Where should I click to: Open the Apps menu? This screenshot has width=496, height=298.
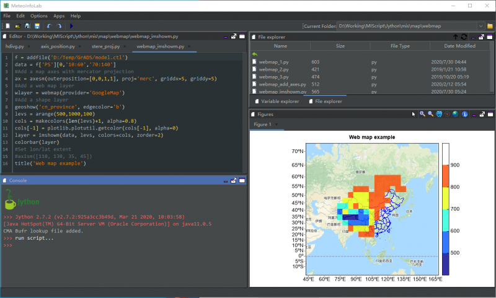point(59,15)
